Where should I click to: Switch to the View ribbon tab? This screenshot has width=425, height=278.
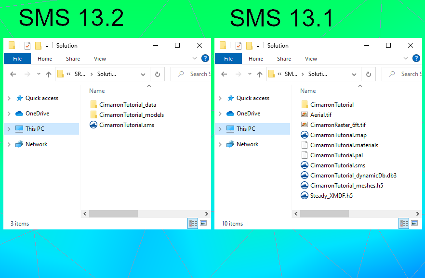pyautogui.click(x=100, y=59)
